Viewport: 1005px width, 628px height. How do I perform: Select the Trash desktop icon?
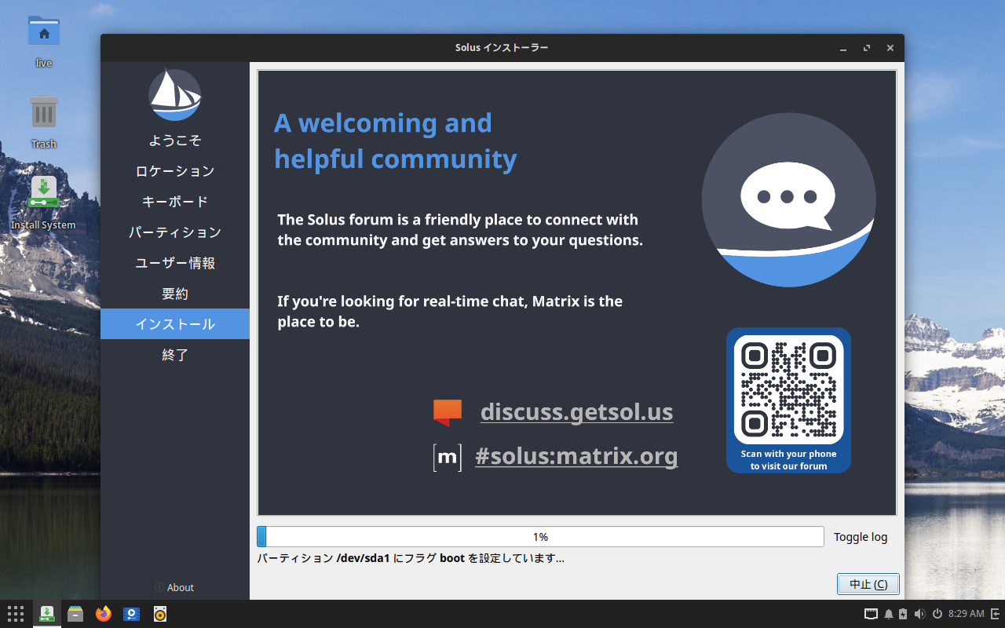coord(44,122)
